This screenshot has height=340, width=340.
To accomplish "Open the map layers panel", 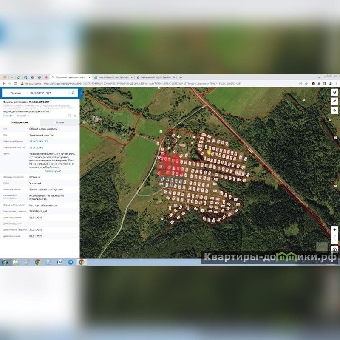I will [334, 92].
